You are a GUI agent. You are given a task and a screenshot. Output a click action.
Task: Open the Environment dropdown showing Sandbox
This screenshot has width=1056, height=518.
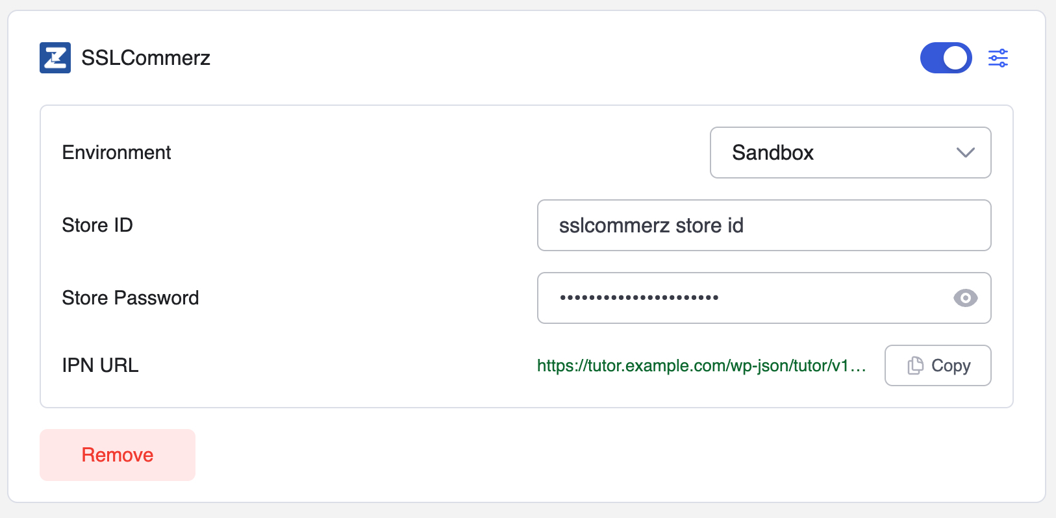(849, 153)
